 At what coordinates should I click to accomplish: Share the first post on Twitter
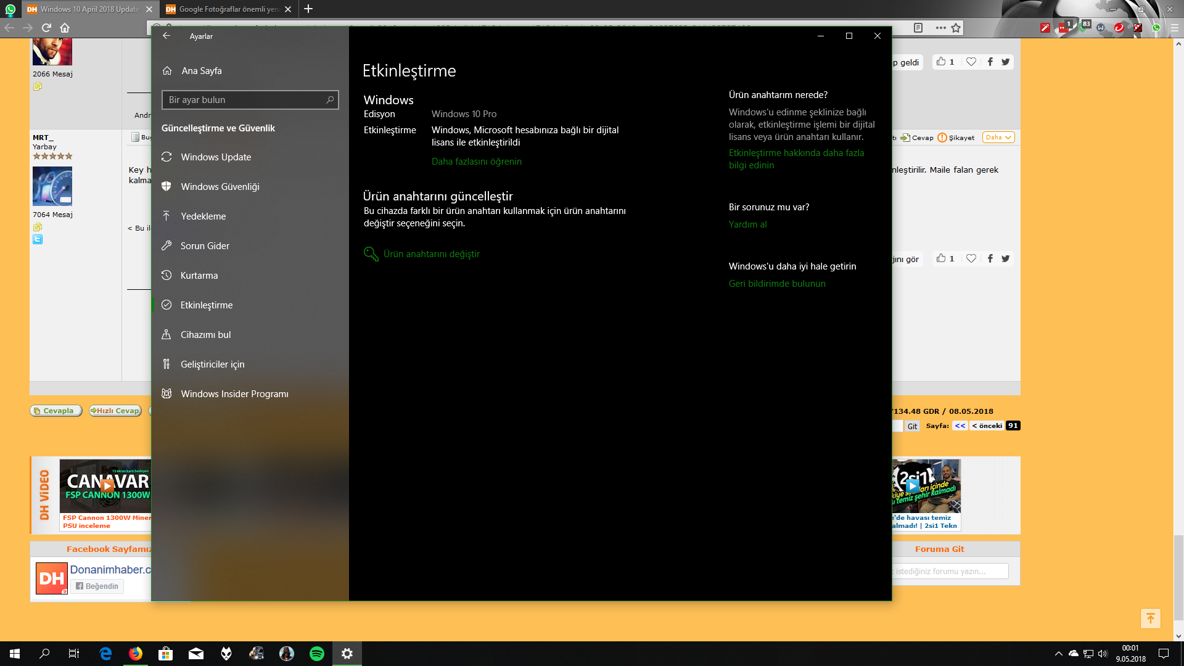pyautogui.click(x=1006, y=62)
